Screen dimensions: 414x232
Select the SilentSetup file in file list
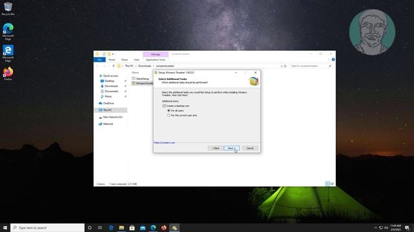coord(142,79)
